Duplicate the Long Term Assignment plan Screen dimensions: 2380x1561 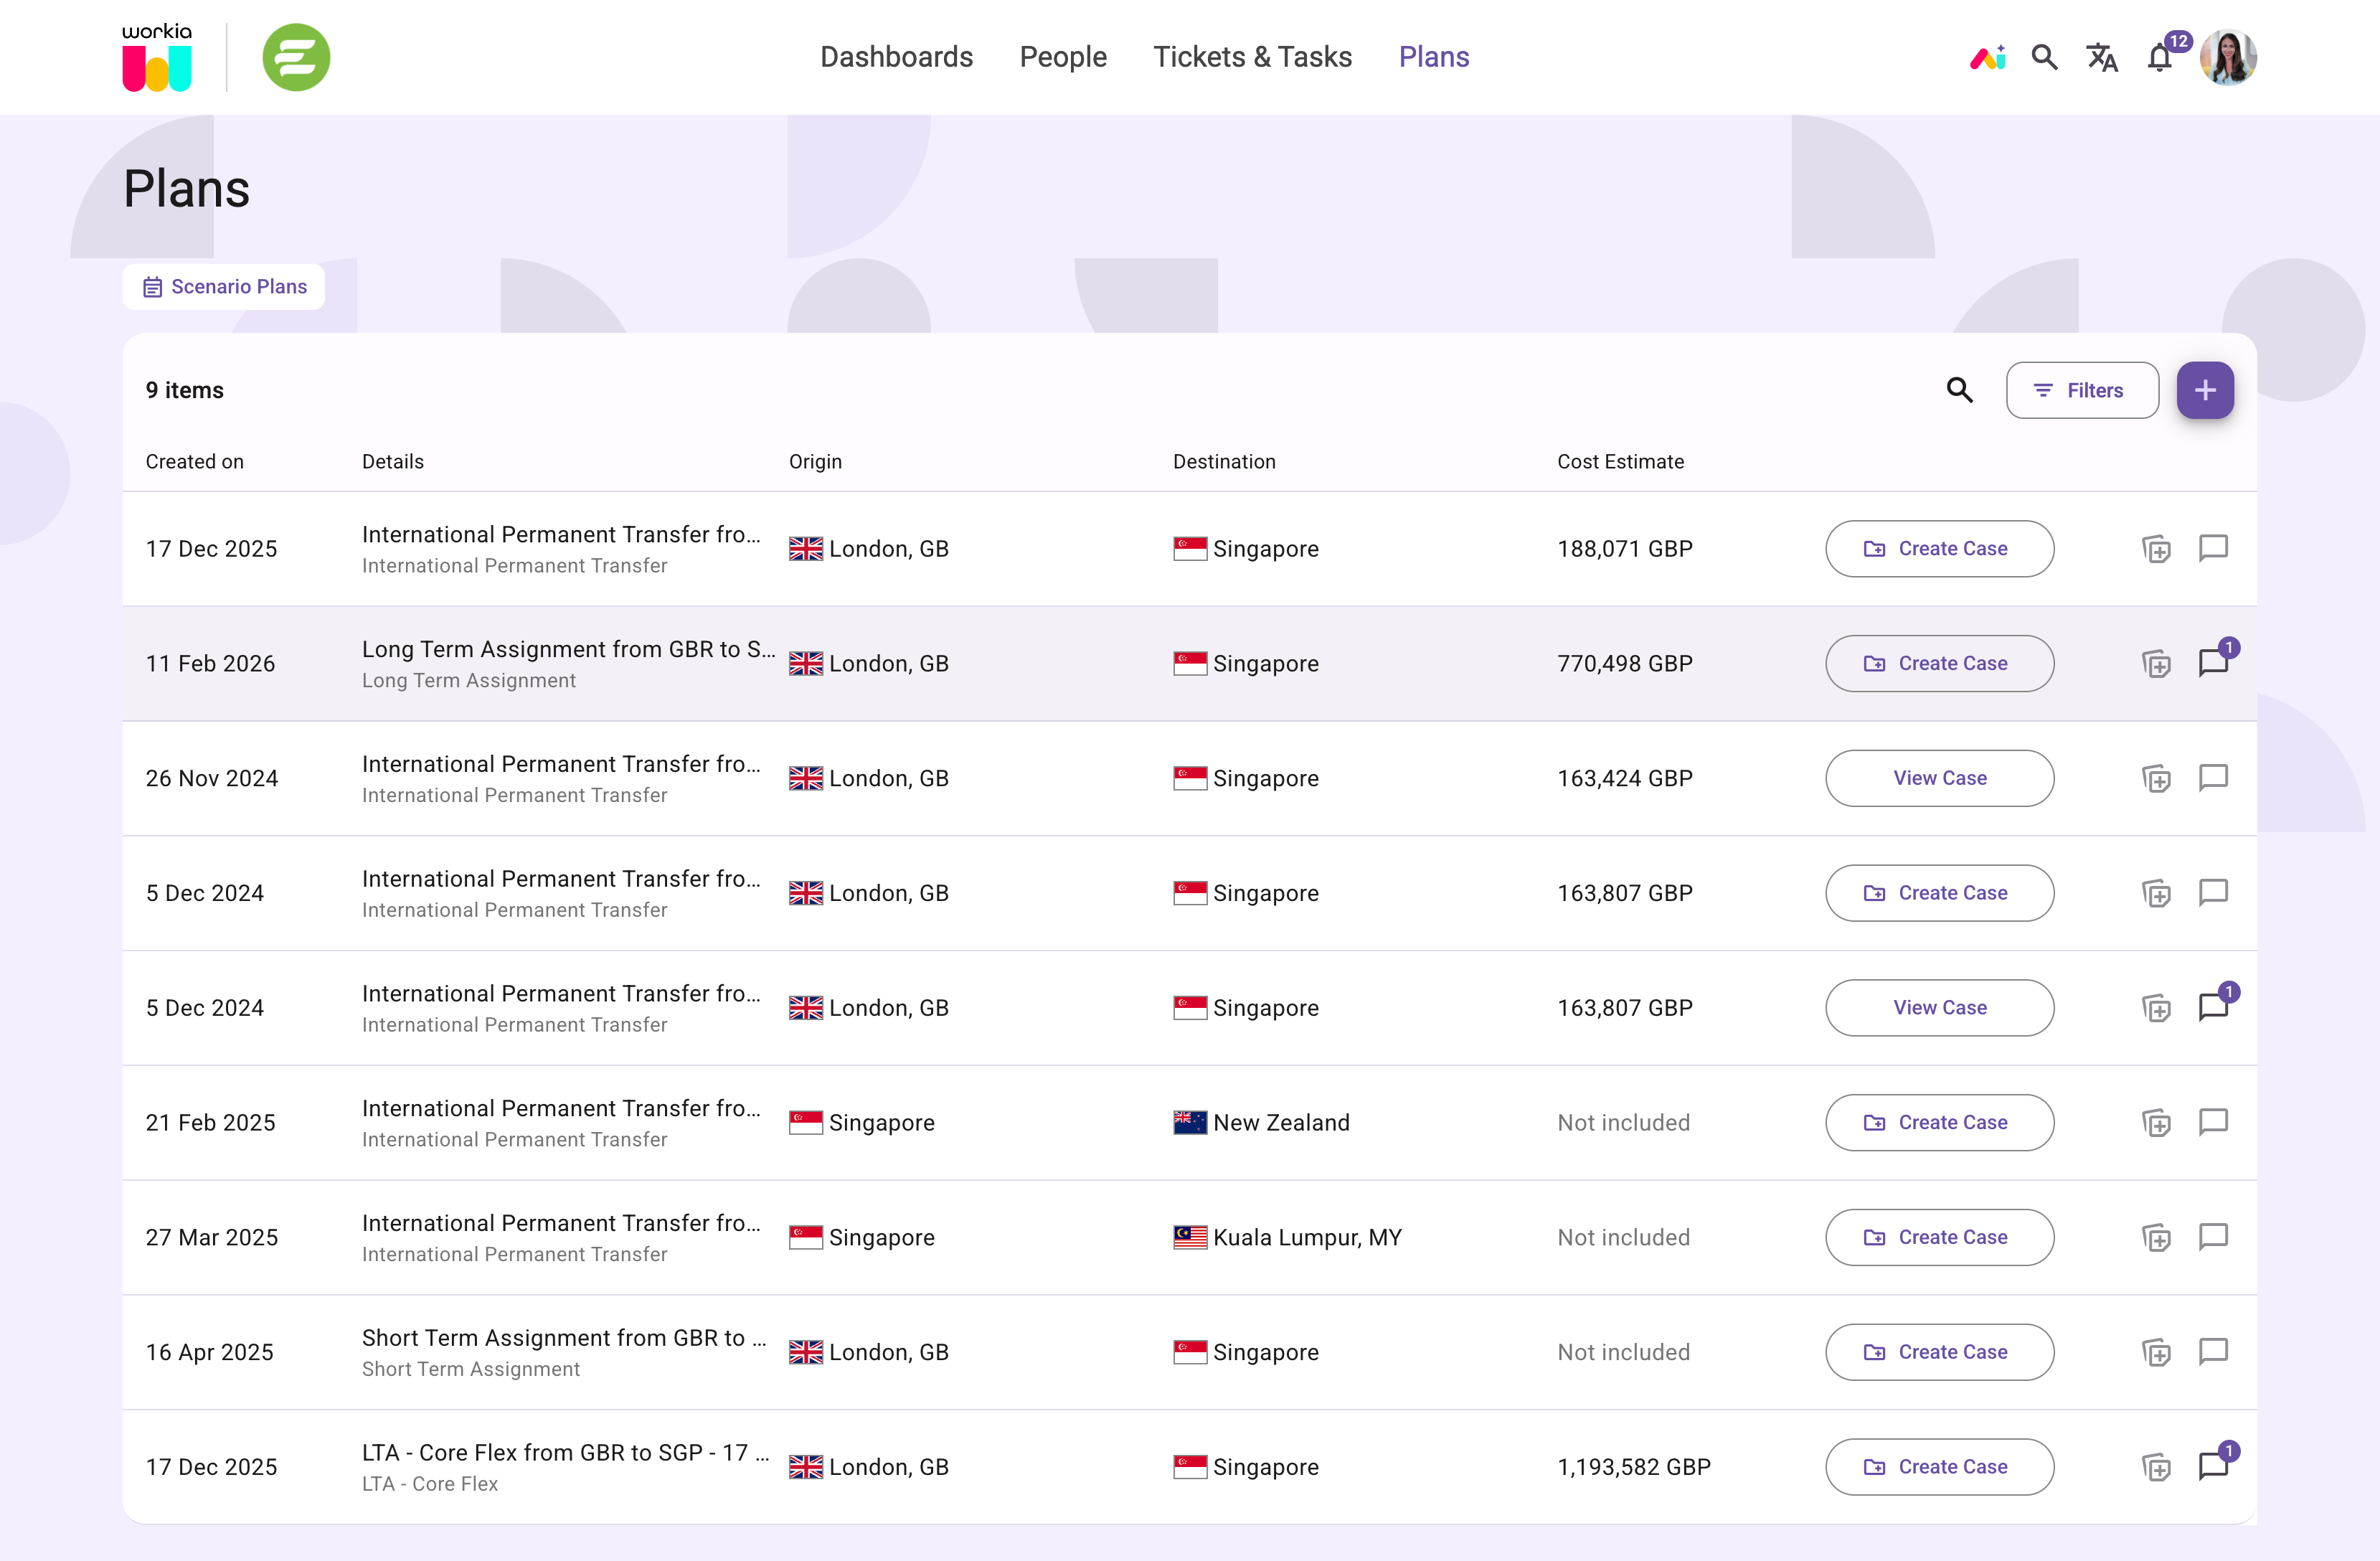2156,663
